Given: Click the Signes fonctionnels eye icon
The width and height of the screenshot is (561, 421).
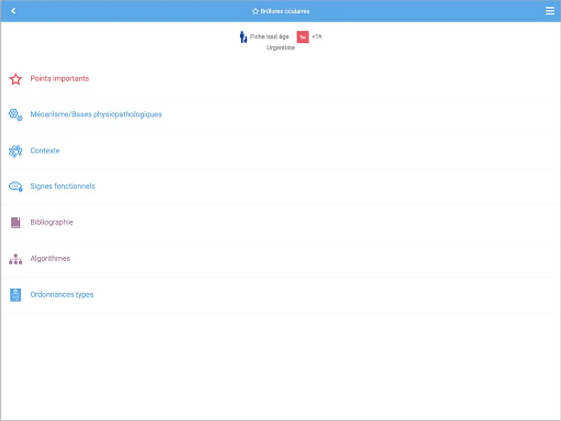Looking at the screenshot, I should 15,187.
